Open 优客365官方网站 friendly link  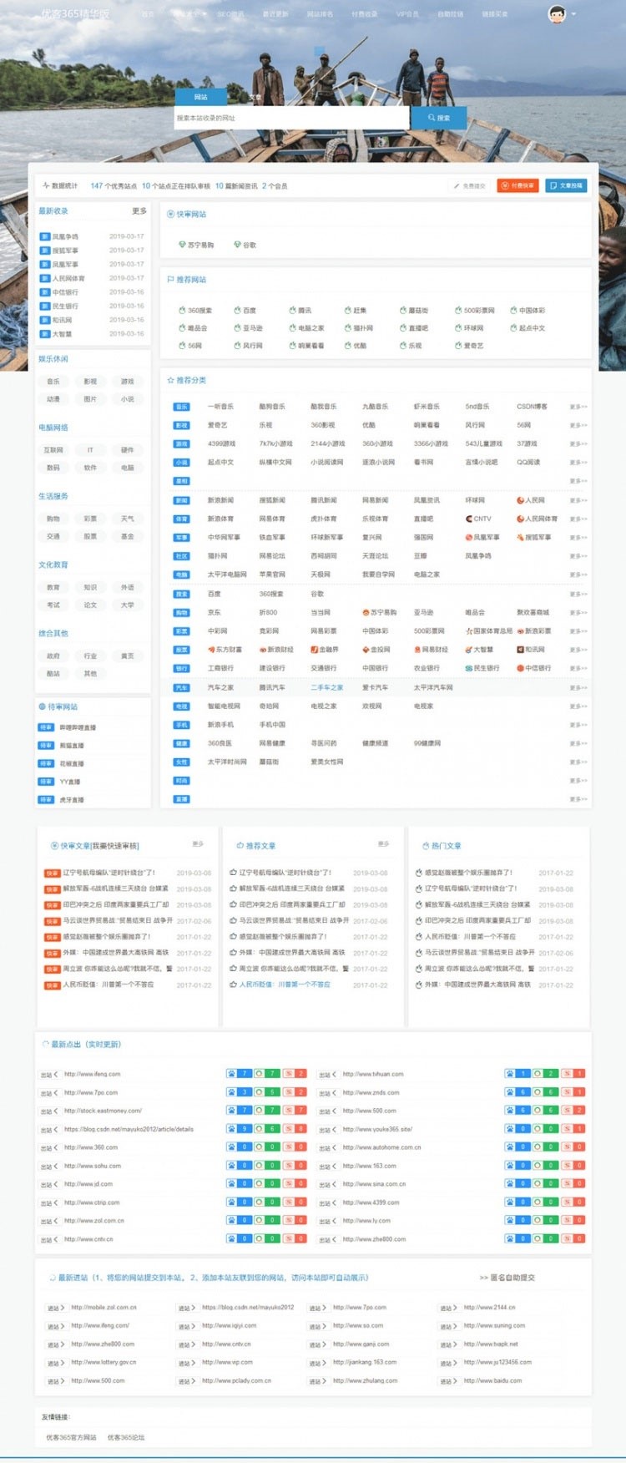(x=71, y=1437)
